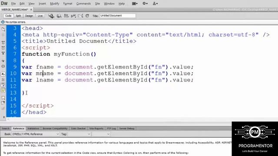Switch to the Server Debug tab
278x156 pixels.
127,128
